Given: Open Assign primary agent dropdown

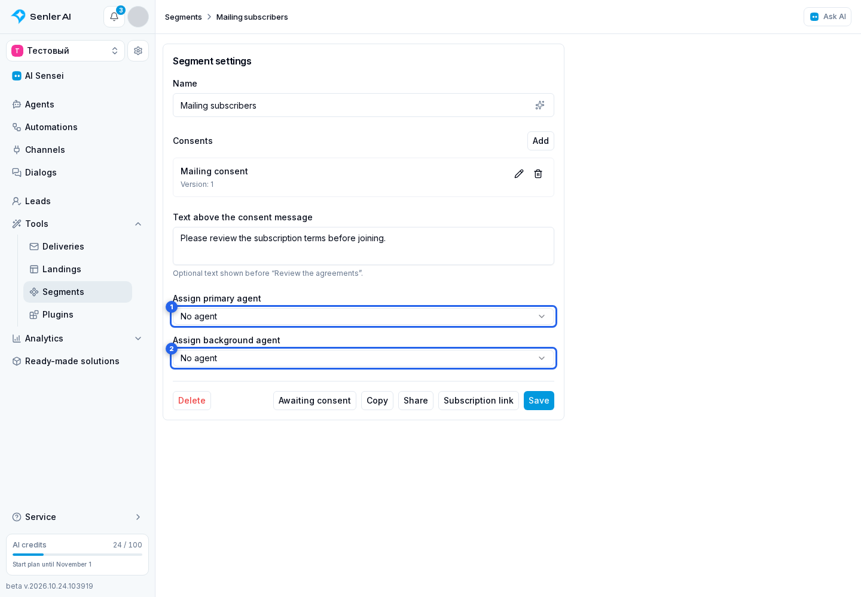Looking at the screenshot, I should point(364,316).
